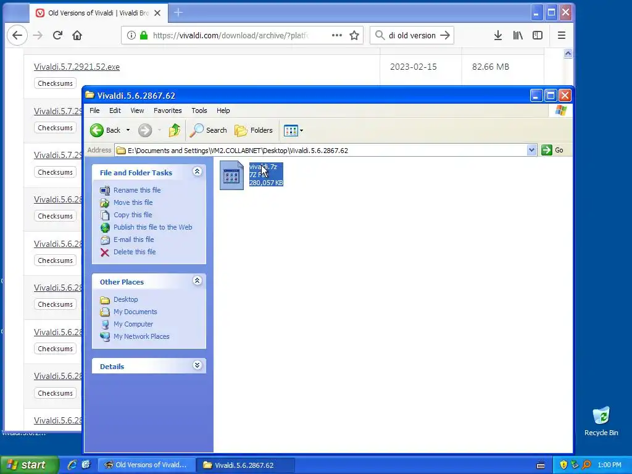Bookmark this page with star icon
This screenshot has height=474, width=632.
pyautogui.click(x=354, y=35)
